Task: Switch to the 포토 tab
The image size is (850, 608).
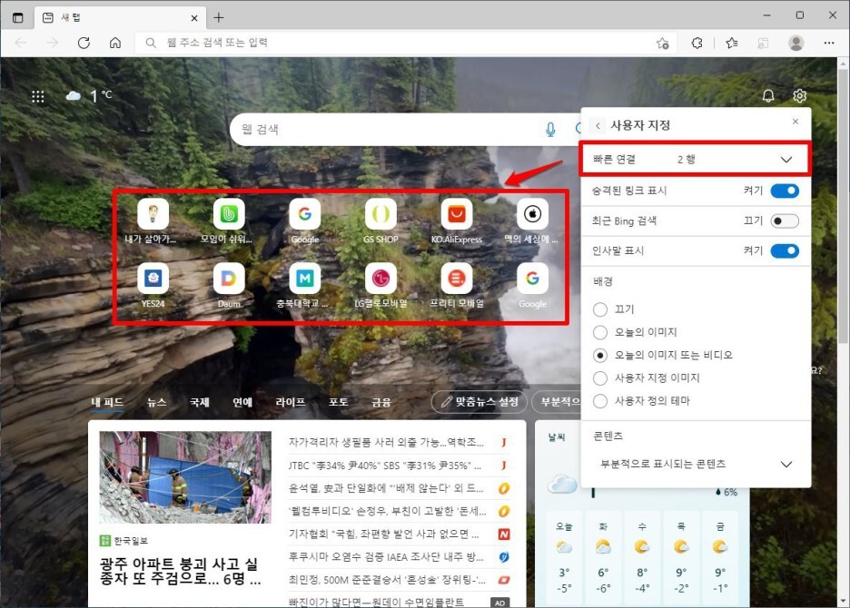Action: coord(338,402)
